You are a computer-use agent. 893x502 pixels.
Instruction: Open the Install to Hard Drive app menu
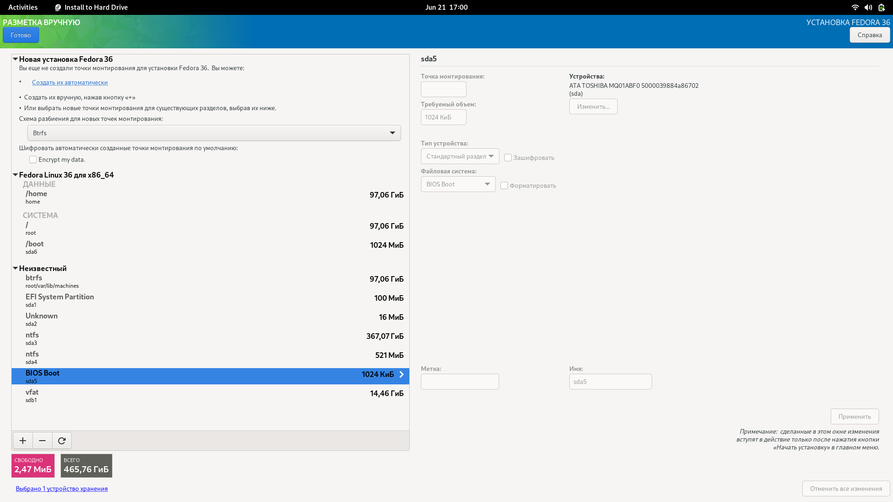(x=91, y=7)
